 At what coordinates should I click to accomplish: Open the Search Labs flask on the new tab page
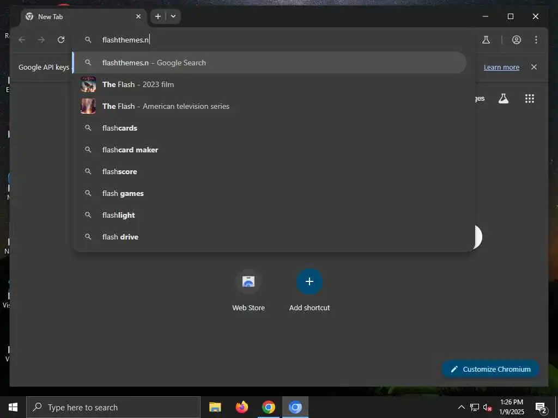click(x=503, y=99)
